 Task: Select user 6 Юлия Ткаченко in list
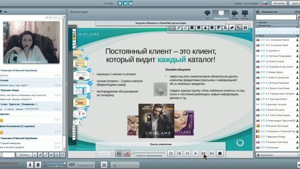click(277, 110)
